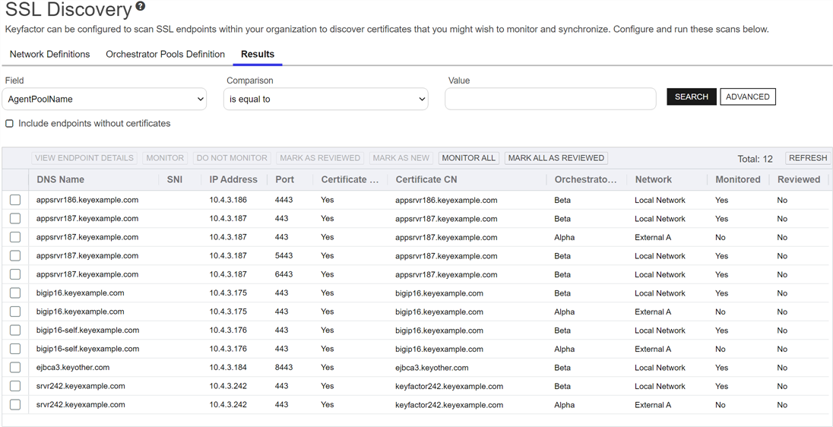Check the ejbca3.keyother.com row checkbox

(x=15, y=367)
